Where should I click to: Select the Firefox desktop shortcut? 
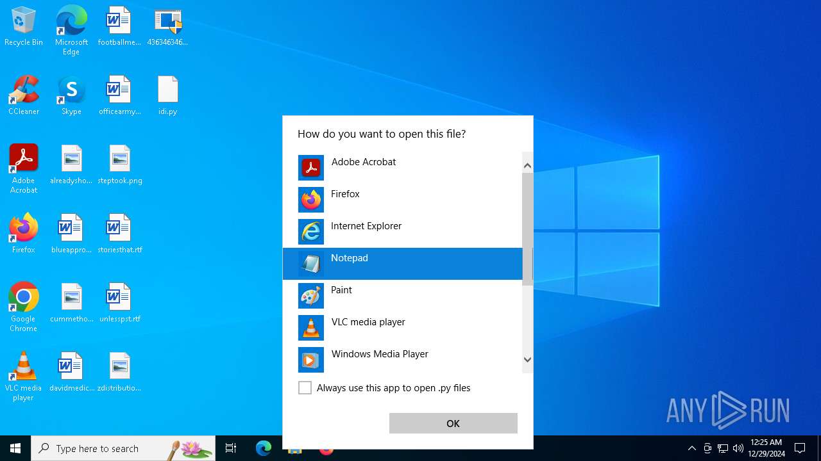point(24,234)
